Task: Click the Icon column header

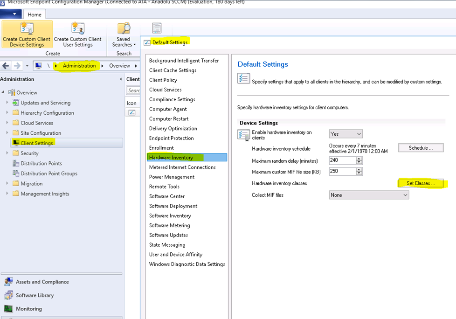Action: tap(131, 103)
